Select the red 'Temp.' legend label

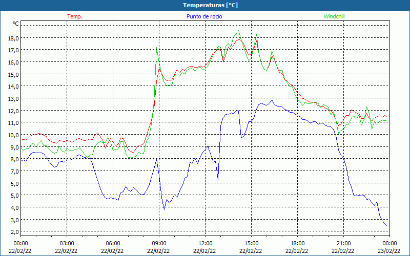(75, 16)
